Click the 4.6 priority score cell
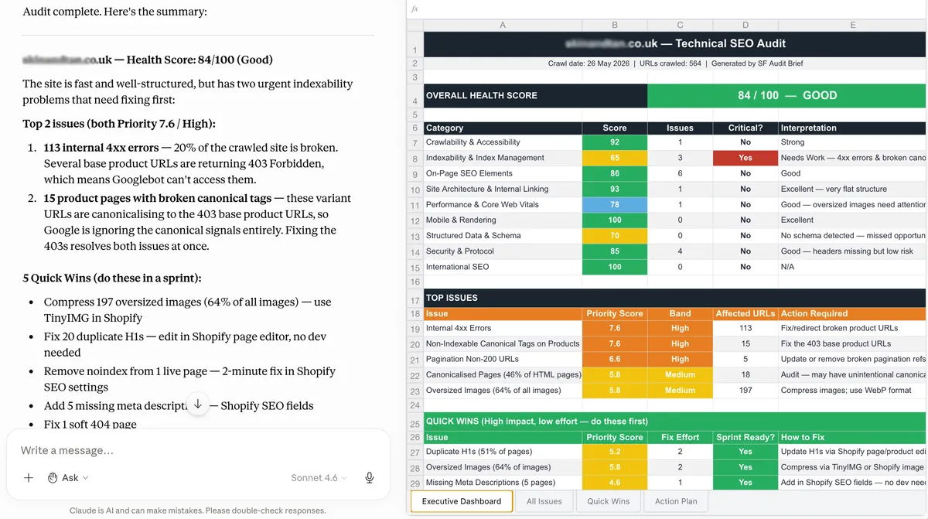 [615, 483]
